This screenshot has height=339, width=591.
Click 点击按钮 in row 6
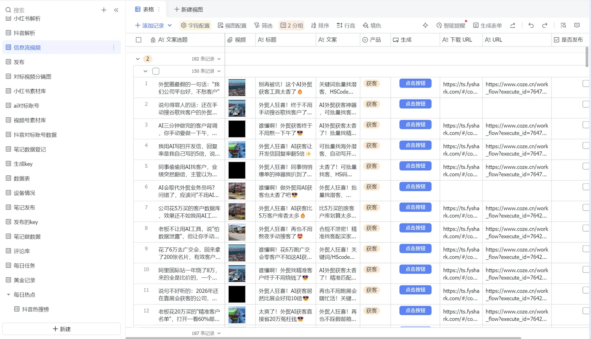click(415, 187)
